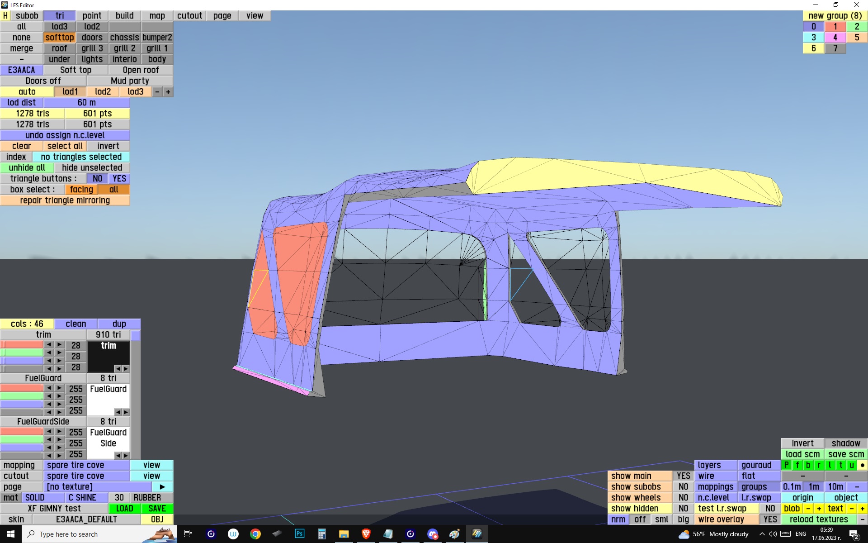
Task: Click the blob plus button
Action: tap(819, 509)
